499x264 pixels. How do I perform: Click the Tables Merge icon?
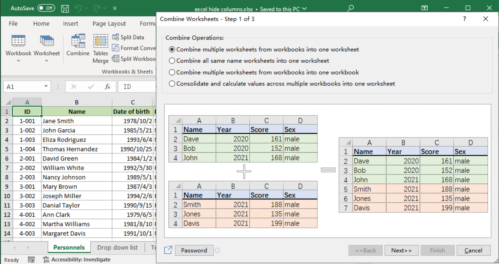click(x=101, y=42)
